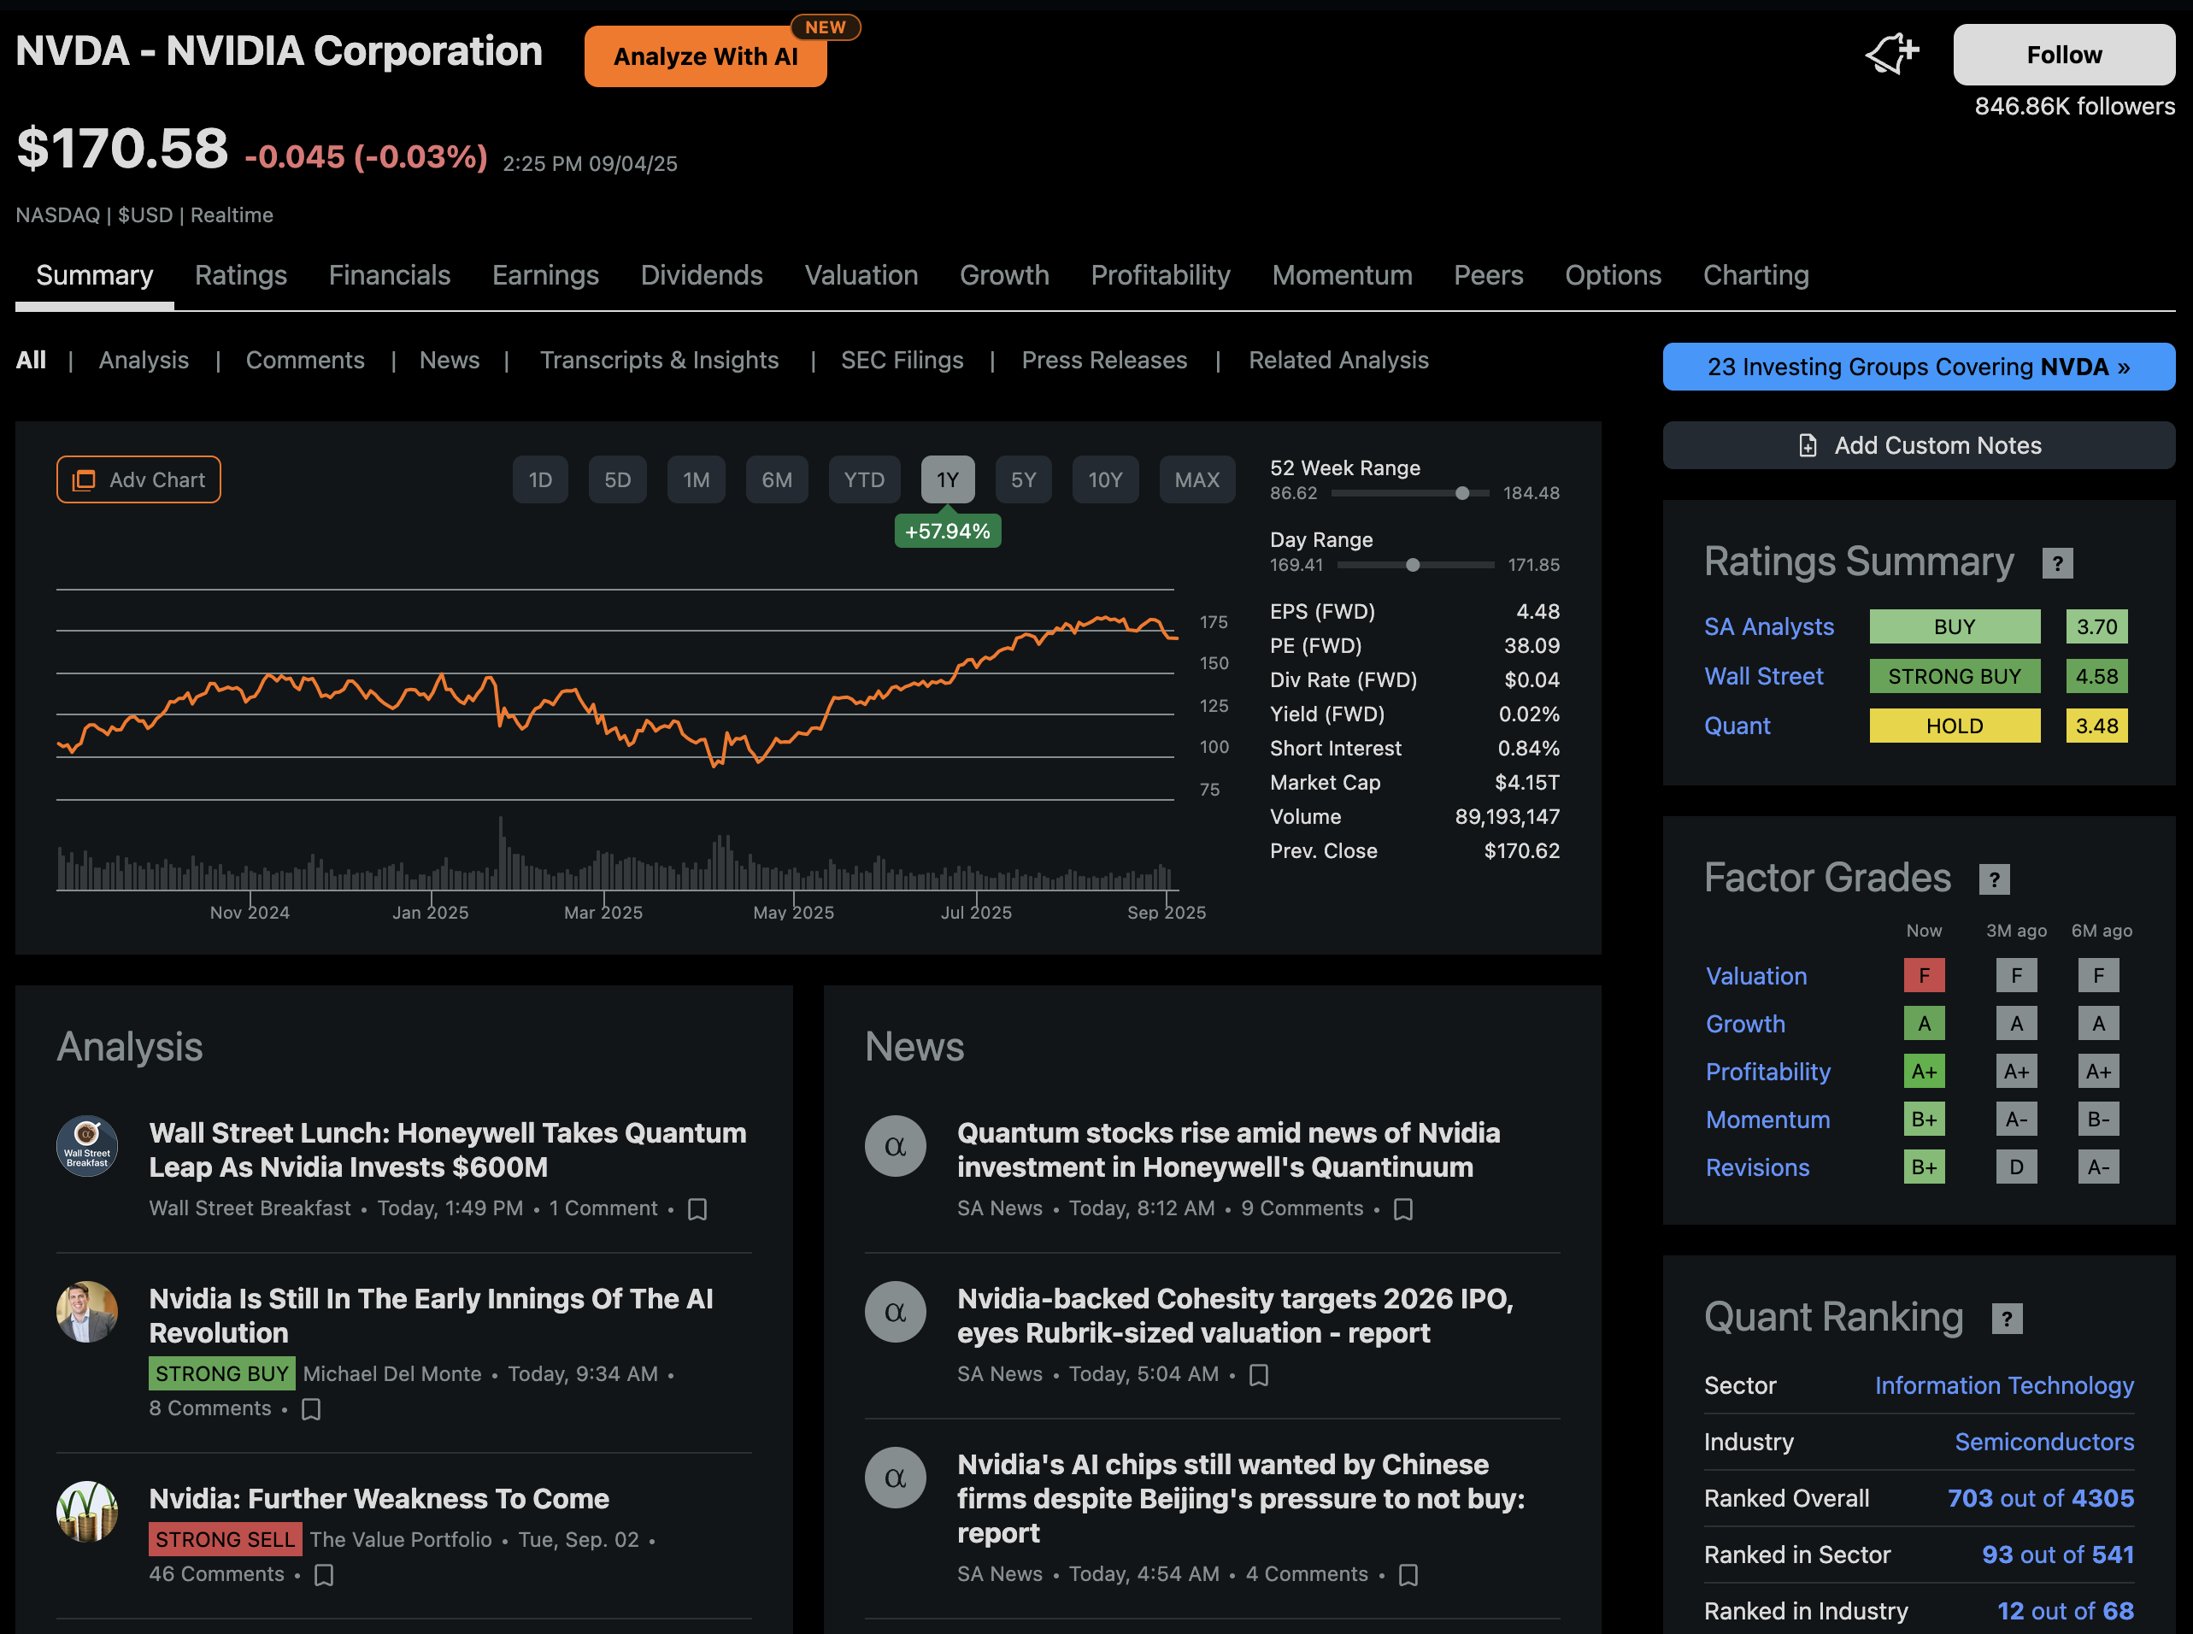Switch to the Valuation tab
Screen dimensions: 2193x1634
click(x=861, y=275)
